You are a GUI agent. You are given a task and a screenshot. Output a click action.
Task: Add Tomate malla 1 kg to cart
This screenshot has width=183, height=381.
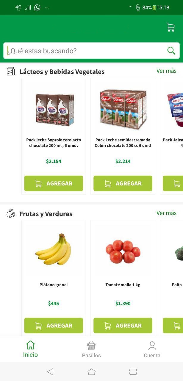coord(123,325)
